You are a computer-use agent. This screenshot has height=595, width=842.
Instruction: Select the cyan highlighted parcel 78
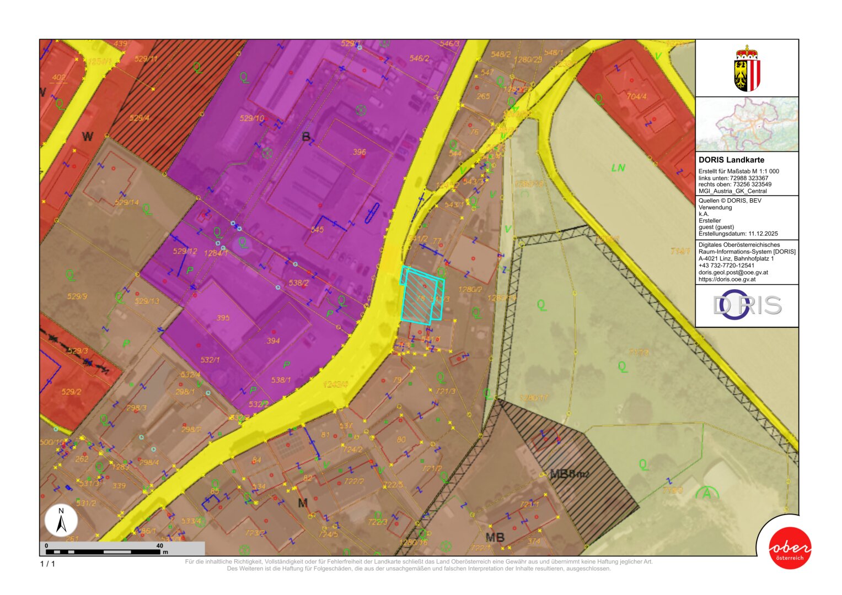point(419,297)
